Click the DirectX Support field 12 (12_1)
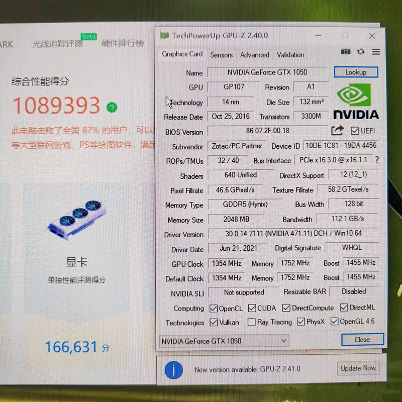The height and width of the screenshot is (402, 402). (x=354, y=174)
